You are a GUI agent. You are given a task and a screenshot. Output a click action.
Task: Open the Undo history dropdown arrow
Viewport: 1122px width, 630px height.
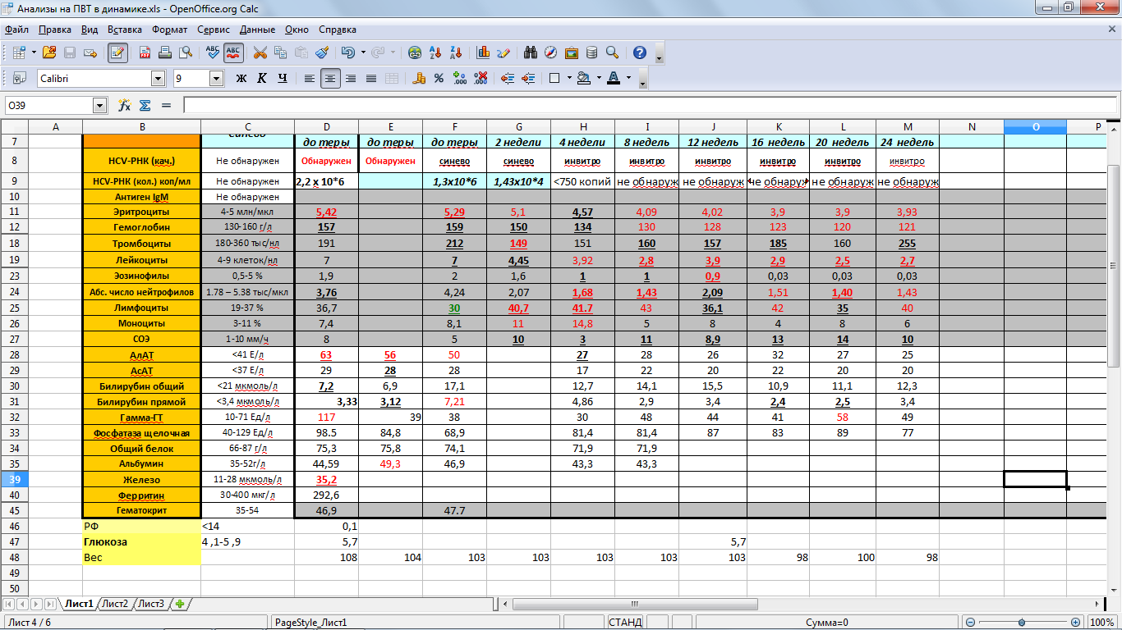coord(362,52)
